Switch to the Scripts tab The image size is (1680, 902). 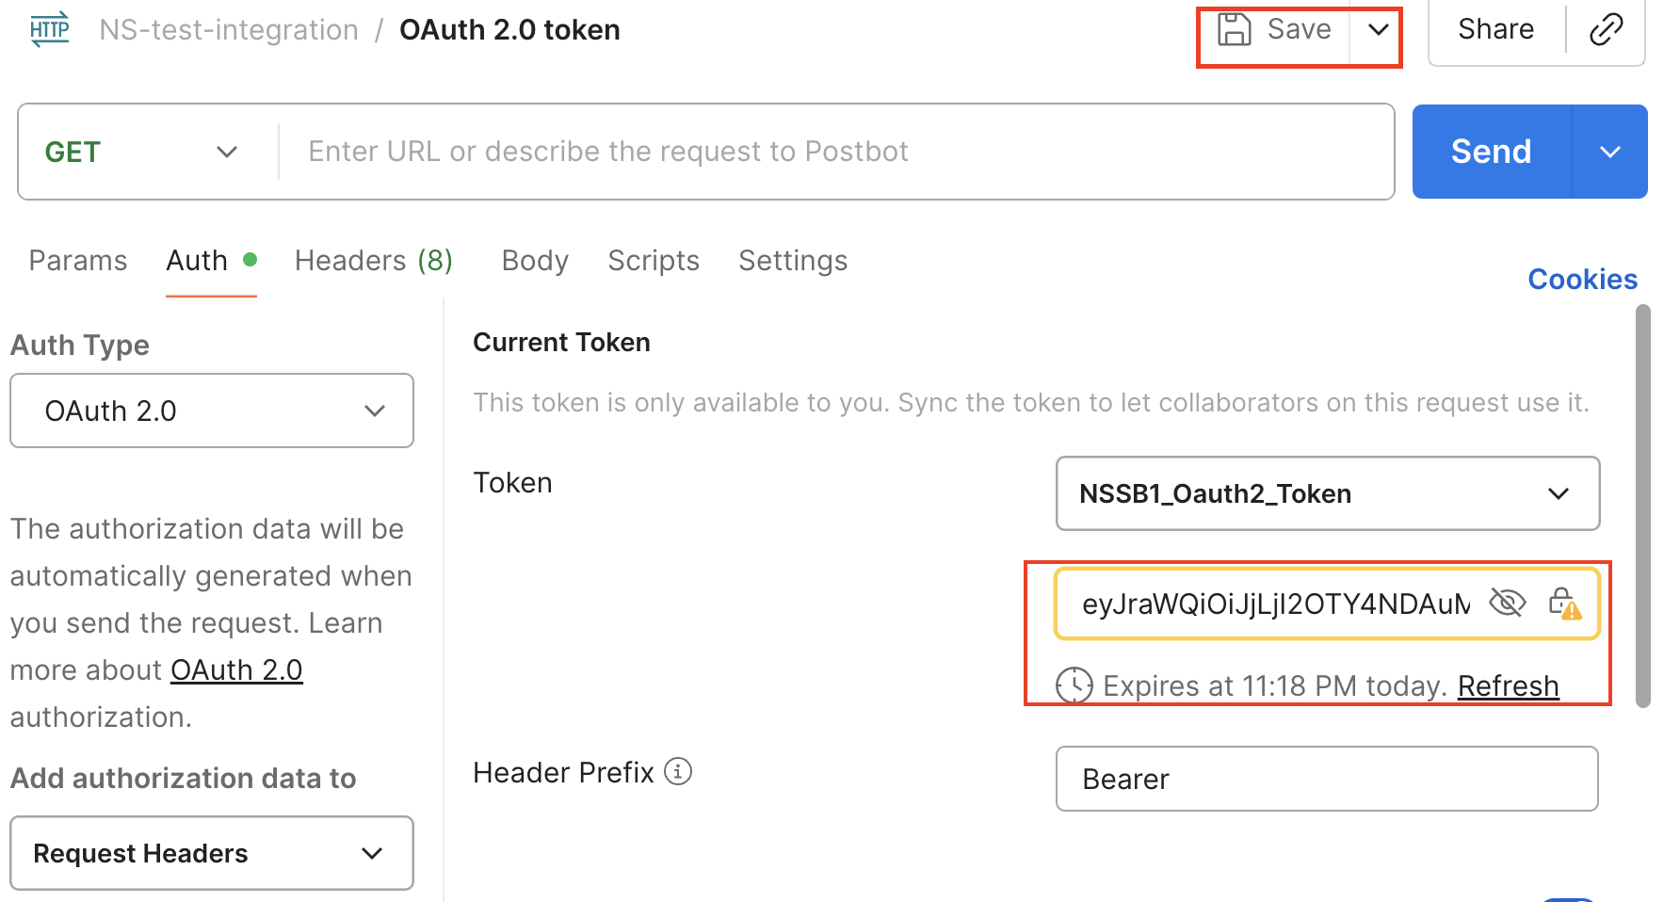[x=654, y=261]
